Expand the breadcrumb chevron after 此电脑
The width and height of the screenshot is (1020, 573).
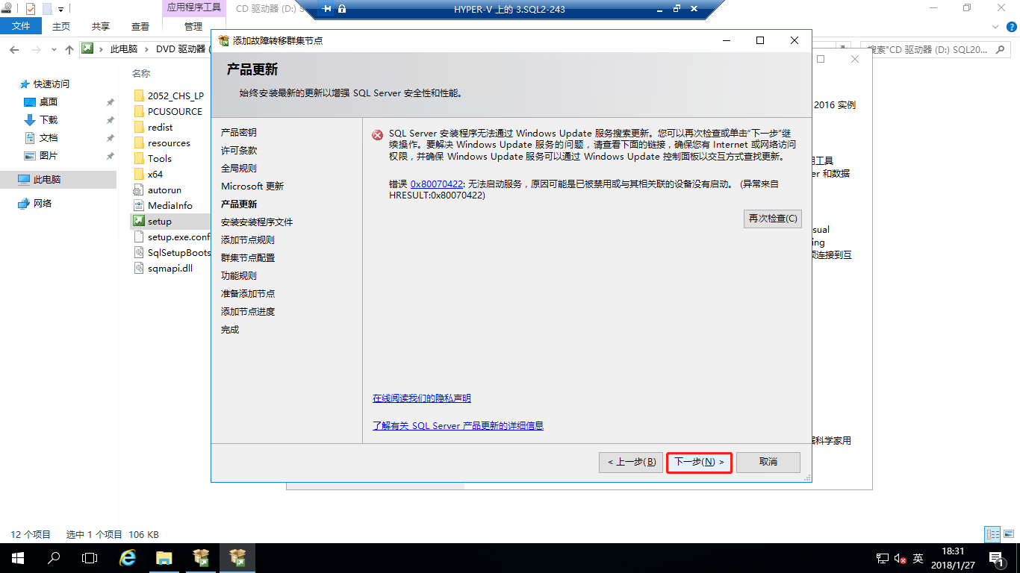(146, 49)
